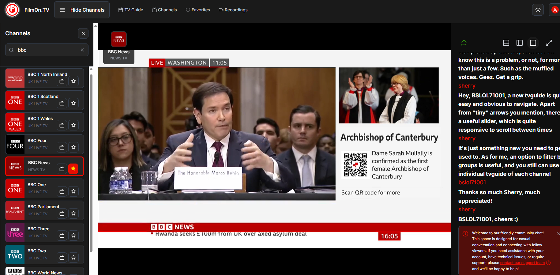
Task: Dismiss the community chat welcome notice
Action: pyautogui.click(x=558, y=234)
